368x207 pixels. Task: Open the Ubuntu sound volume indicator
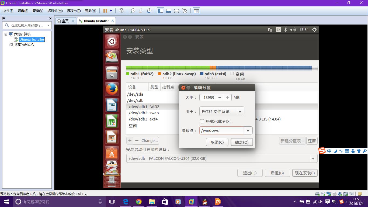click(293, 30)
